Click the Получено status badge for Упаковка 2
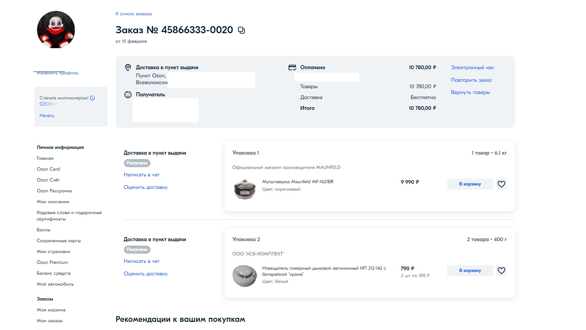This screenshot has height=330, width=586. pos(137,250)
